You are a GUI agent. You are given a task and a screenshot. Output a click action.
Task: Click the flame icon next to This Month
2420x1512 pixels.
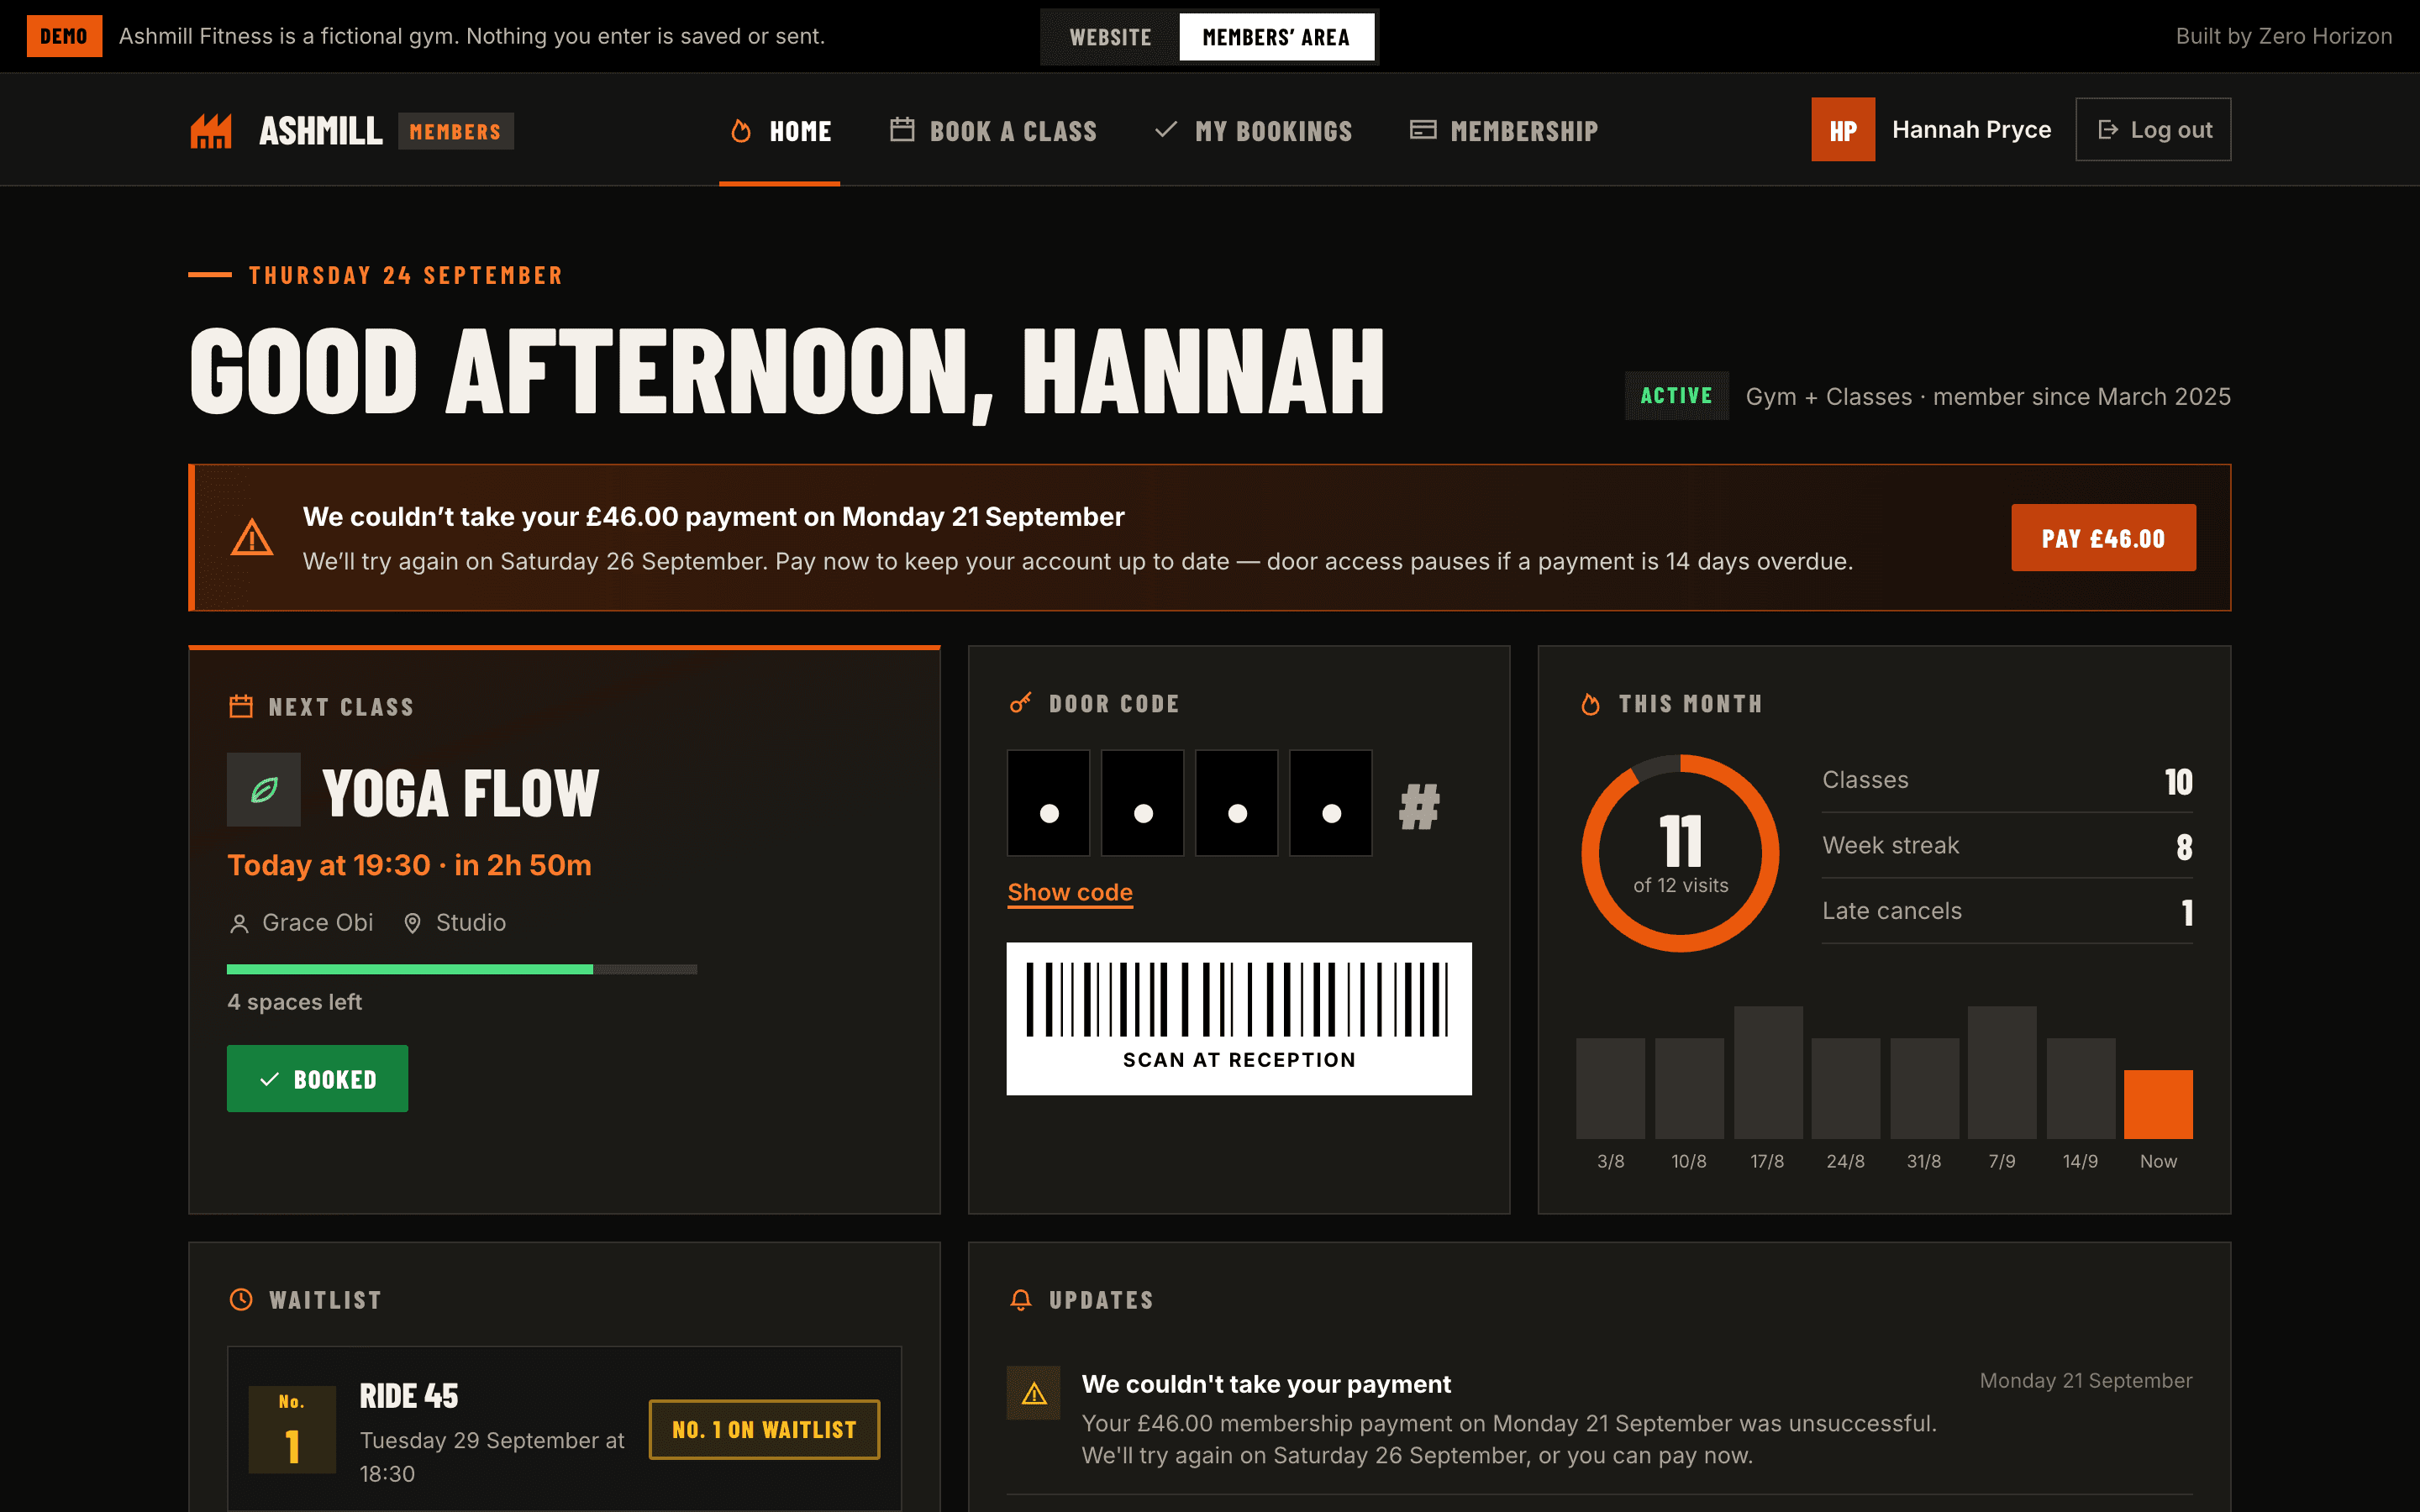pyautogui.click(x=1590, y=704)
